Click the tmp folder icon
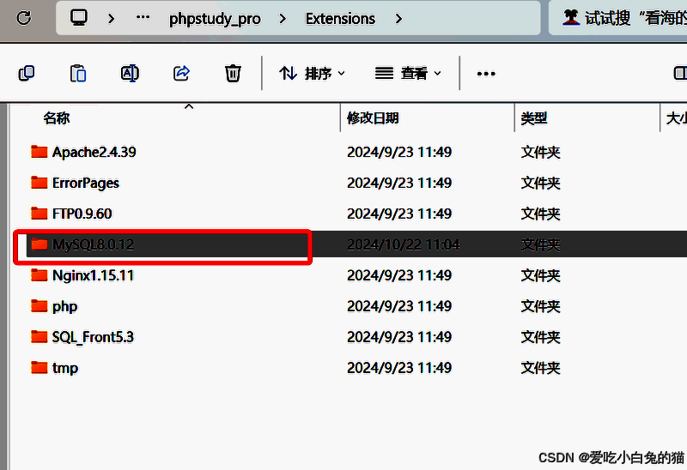 (x=39, y=368)
